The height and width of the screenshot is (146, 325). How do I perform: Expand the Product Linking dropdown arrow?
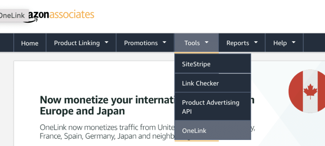[x=107, y=42]
